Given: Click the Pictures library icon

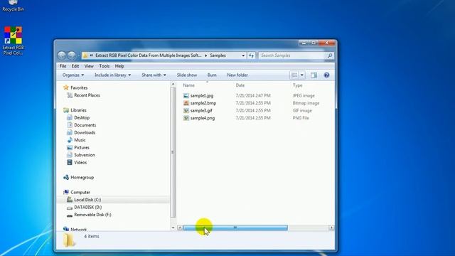Looking at the screenshot, I should pyautogui.click(x=70, y=147).
